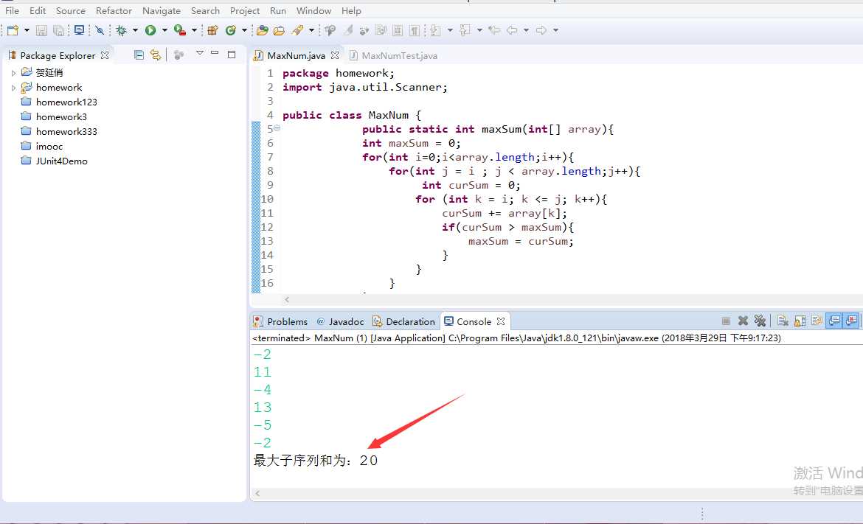The width and height of the screenshot is (863, 524).
Task: Click Remove All Terminated Launches icon
Action: pyautogui.click(x=760, y=321)
